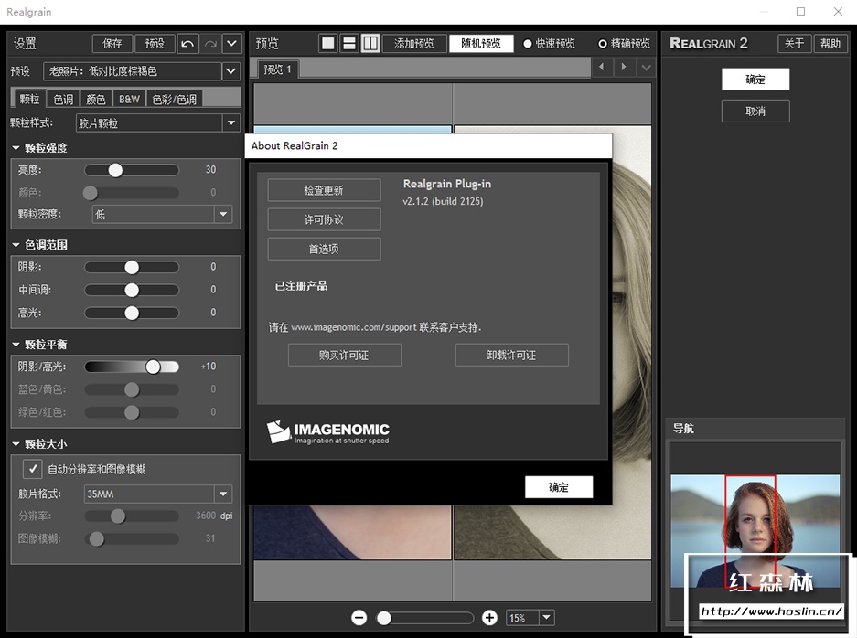Select the 快速预览 radio button
Screen dimensions: 857x638
coord(528,43)
